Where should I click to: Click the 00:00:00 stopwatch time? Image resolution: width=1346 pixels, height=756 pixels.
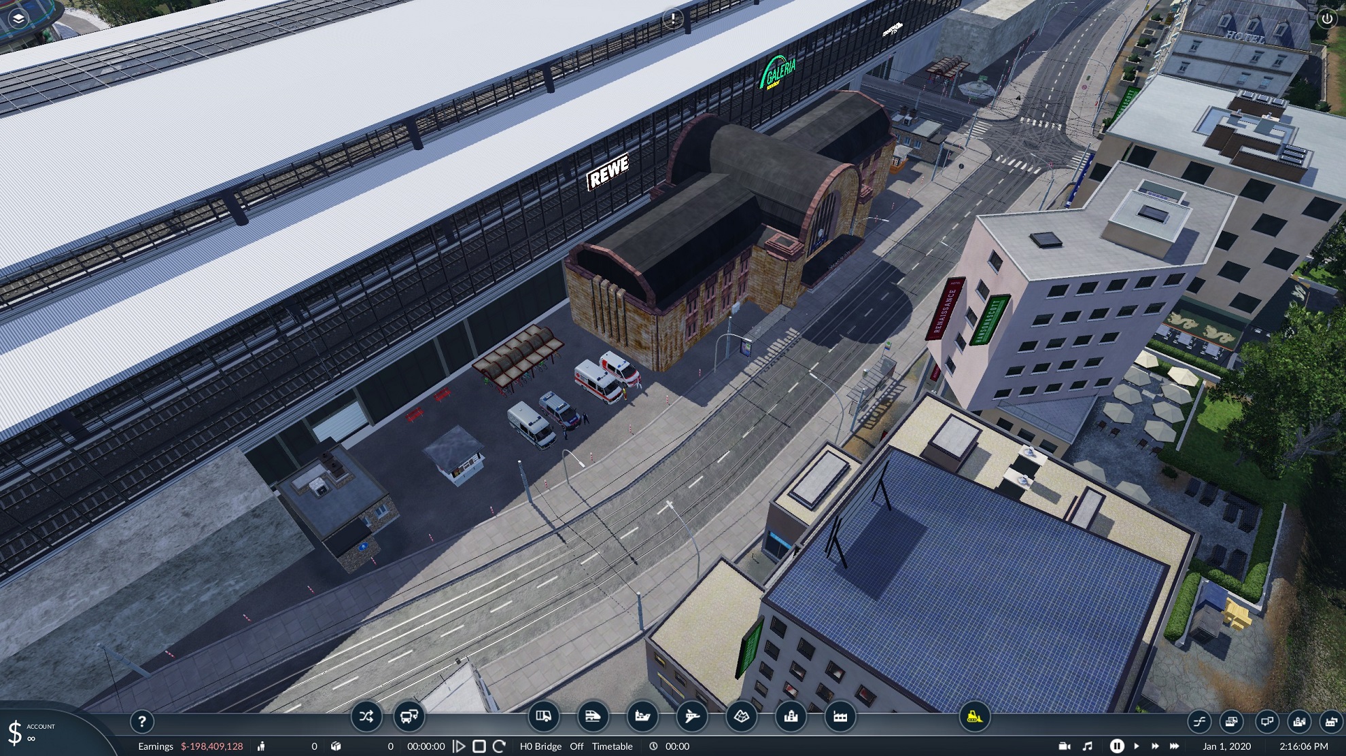[426, 746]
